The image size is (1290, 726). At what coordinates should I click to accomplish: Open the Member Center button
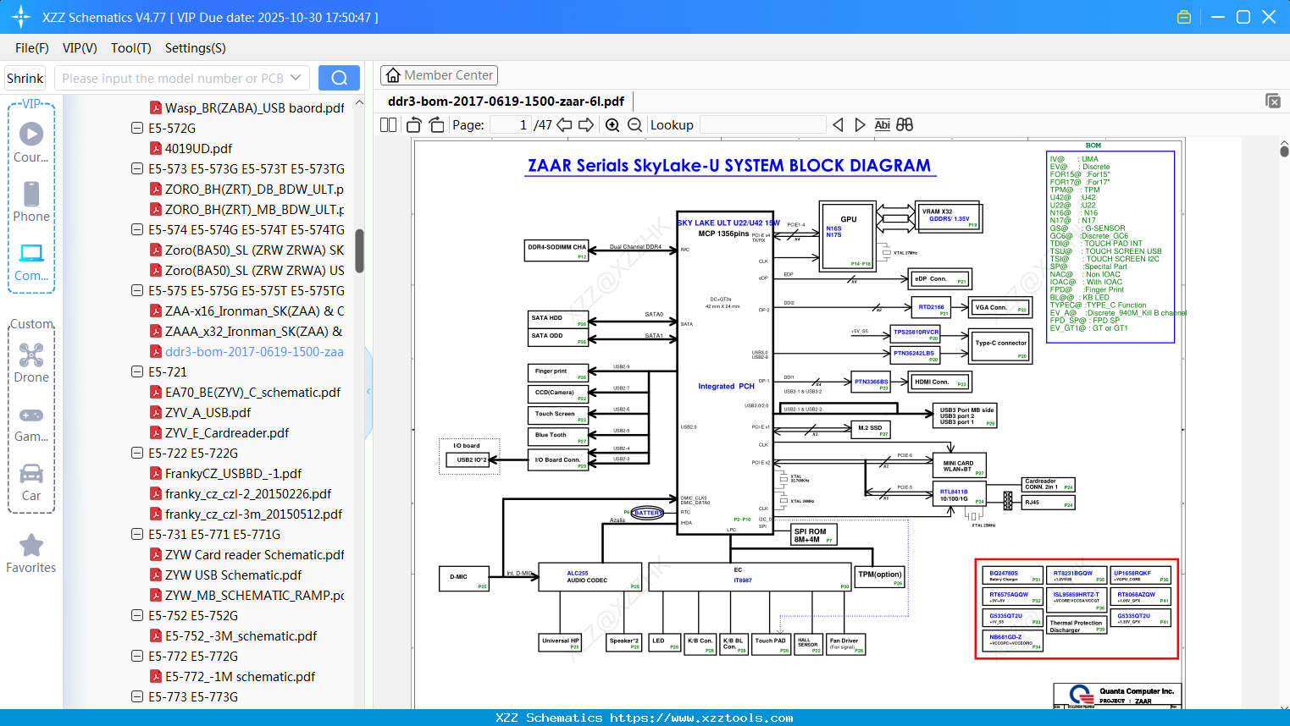coord(439,75)
